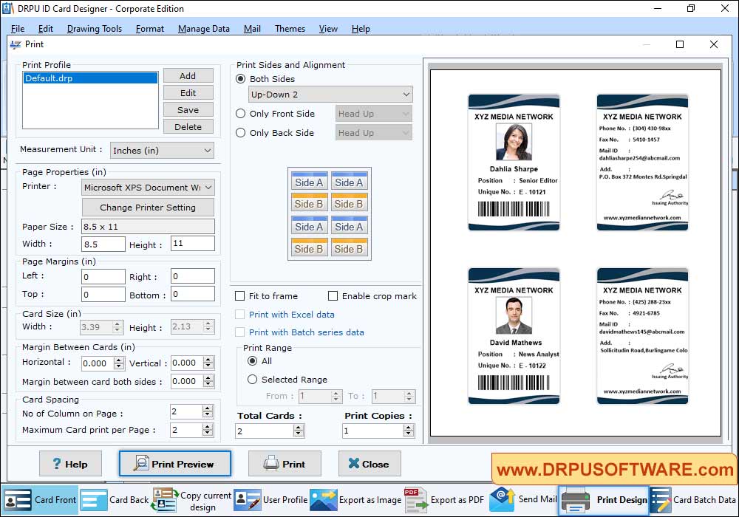Click the Export as PDF icon
Screen dimensions: 739x517
click(x=415, y=500)
